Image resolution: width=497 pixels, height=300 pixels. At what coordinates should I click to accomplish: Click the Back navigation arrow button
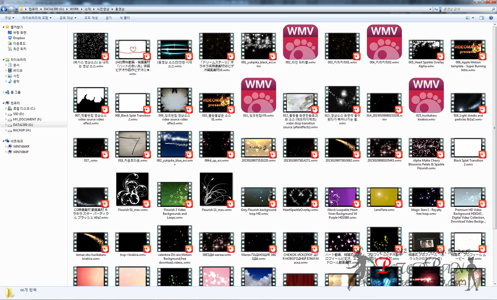pos(4,9)
